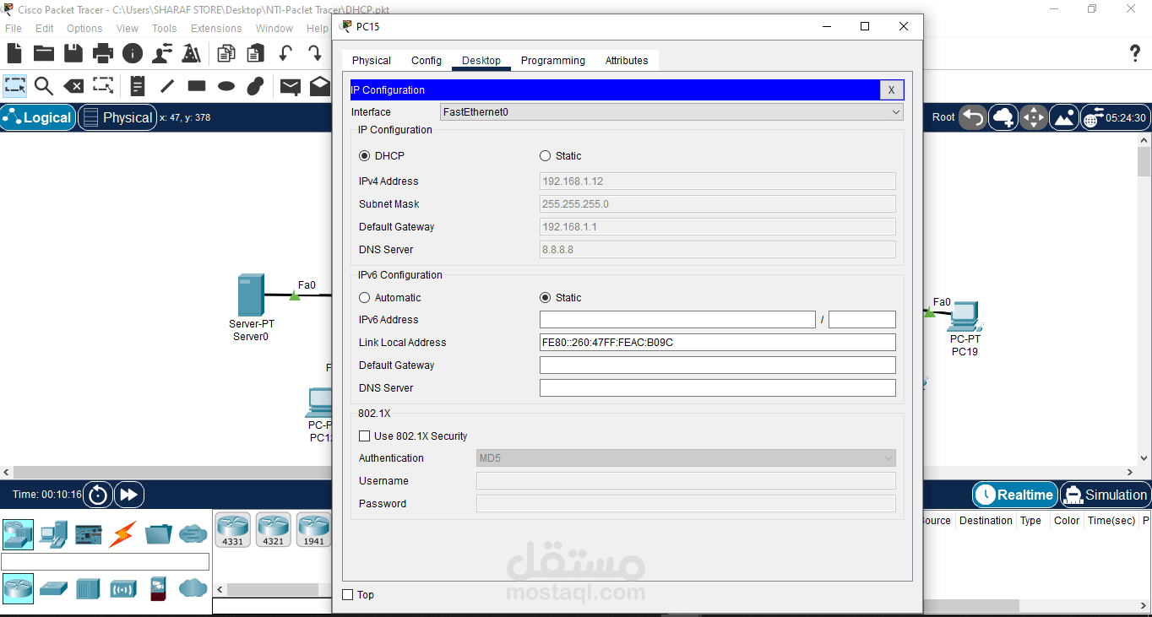Choose the Connections lightning bolt icon
Screen dimensions: 1152x617
pos(122,533)
